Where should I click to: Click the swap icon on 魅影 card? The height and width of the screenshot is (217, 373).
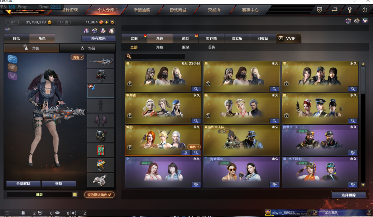pyautogui.click(x=186, y=152)
